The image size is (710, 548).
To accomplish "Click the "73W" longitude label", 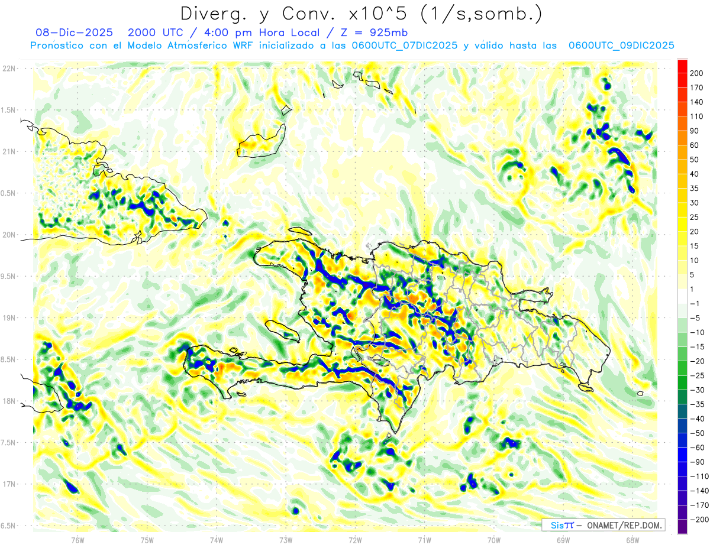I will pos(286,540).
